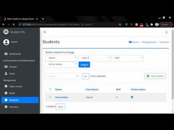Viewport: 174px width, 130px height.
Task: Expand the Active status filter dropdown
Action: pyautogui.click(x=61, y=64)
